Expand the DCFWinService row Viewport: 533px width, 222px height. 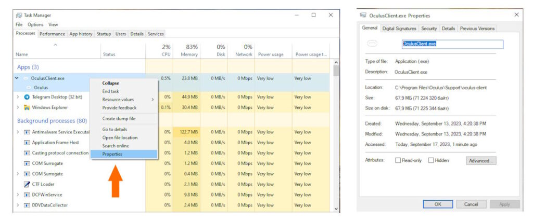[18, 195]
